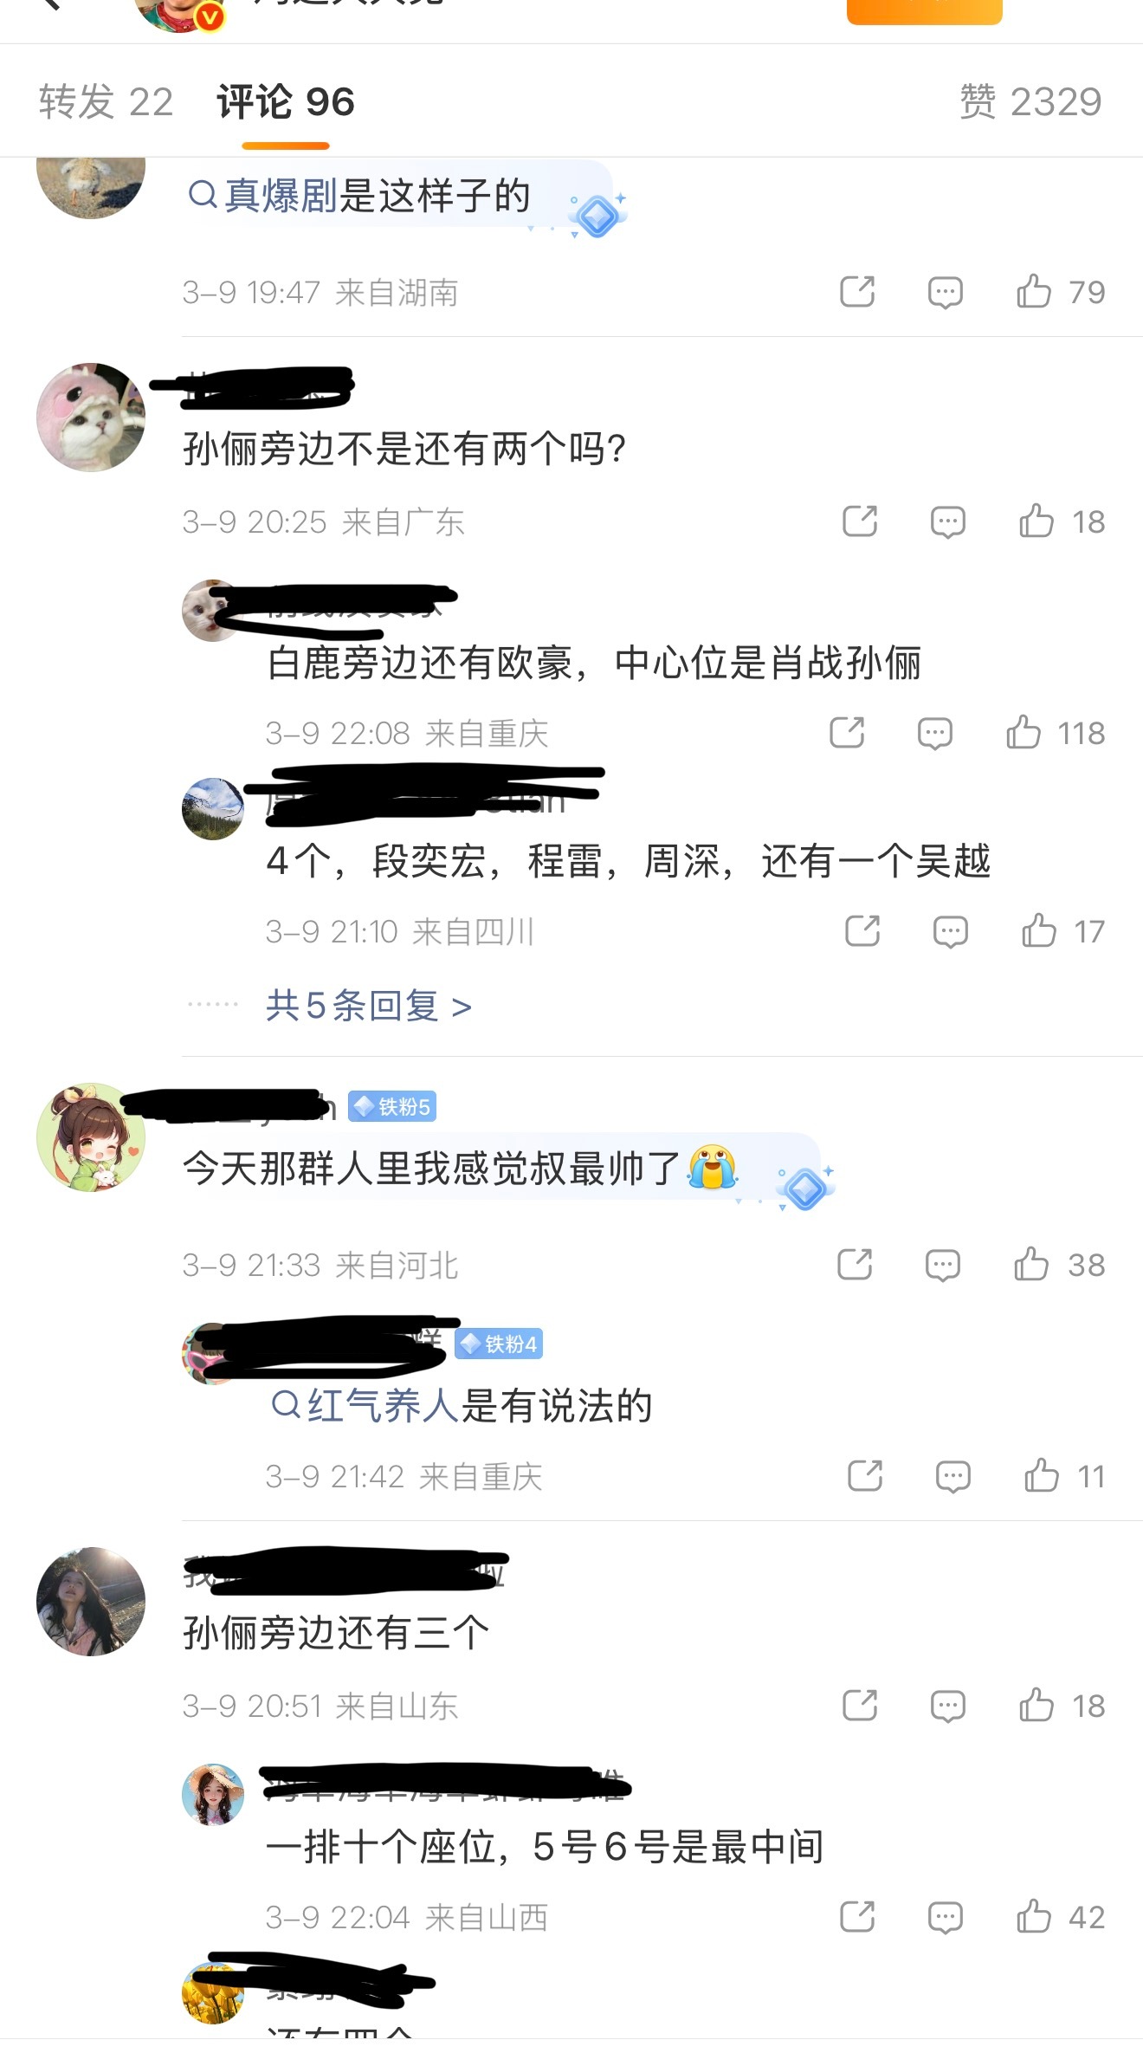This screenshot has width=1143, height=2066.
Task: Reply to the 3-9 21:42 Chongqing reply
Action: coord(953,1476)
